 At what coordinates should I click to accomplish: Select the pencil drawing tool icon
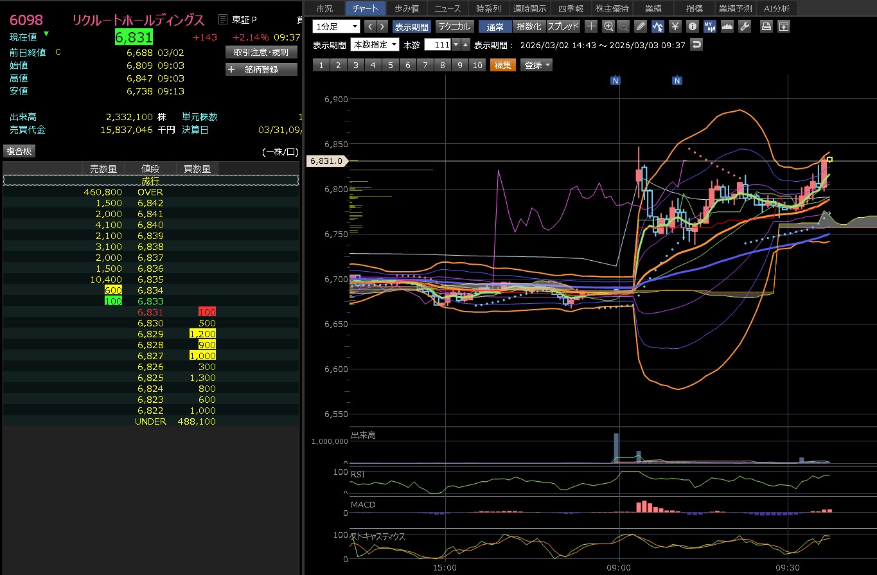pyautogui.click(x=641, y=26)
